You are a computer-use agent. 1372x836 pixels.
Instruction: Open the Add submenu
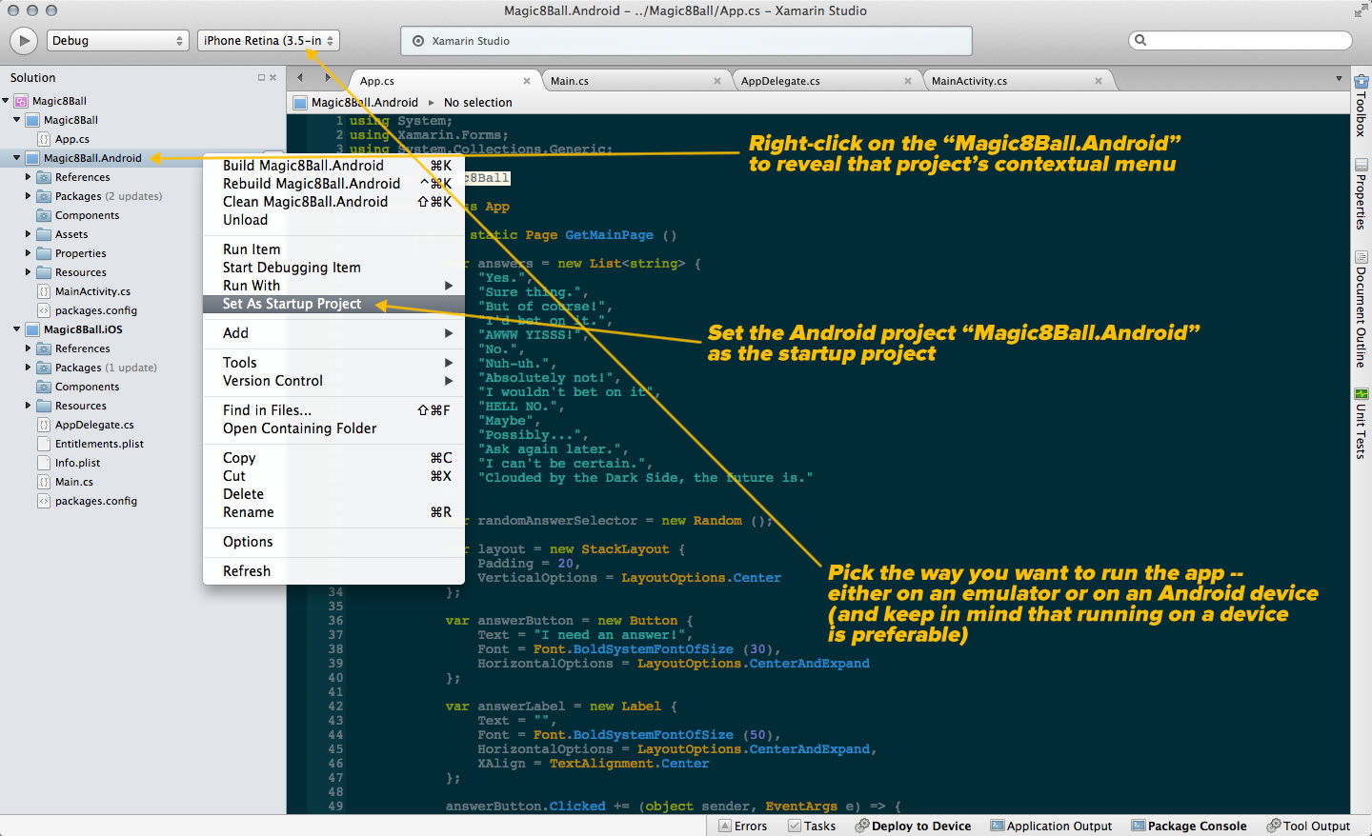(x=334, y=333)
